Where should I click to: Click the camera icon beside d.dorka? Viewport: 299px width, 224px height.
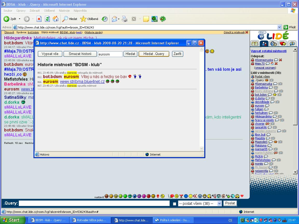pyautogui.click(x=273, y=98)
